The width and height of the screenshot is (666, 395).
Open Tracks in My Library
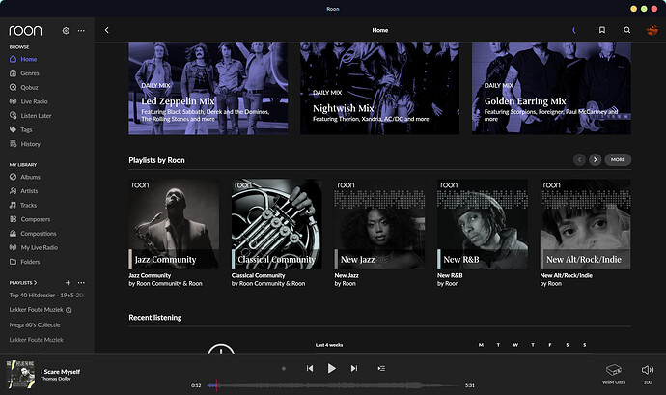[x=28, y=205]
